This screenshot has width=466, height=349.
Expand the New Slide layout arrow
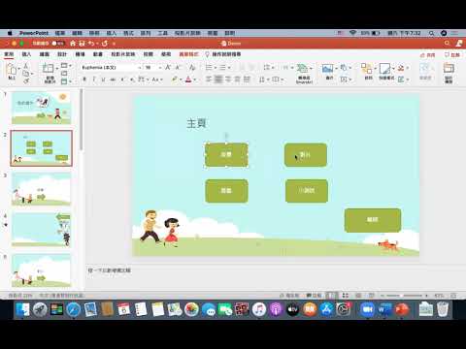[57, 69]
